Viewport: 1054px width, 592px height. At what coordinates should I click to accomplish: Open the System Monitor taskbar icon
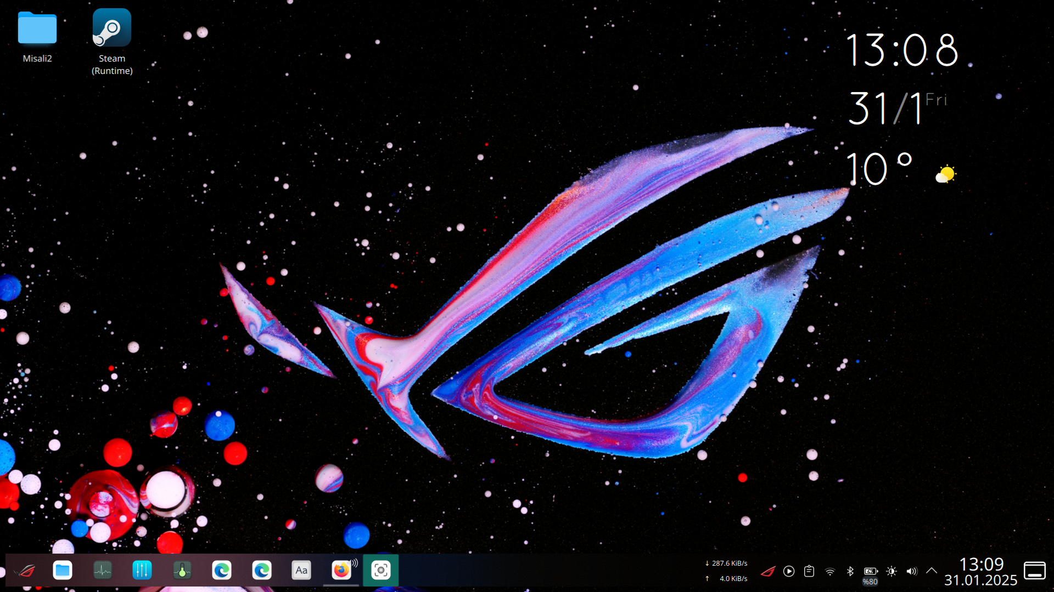pyautogui.click(x=102, y=571)
